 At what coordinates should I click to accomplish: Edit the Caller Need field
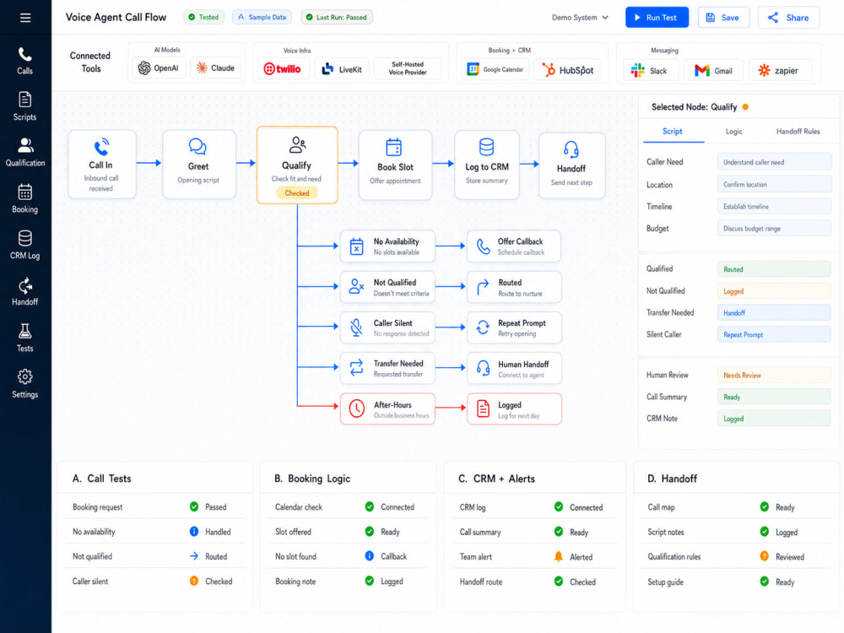click(774, 162)
